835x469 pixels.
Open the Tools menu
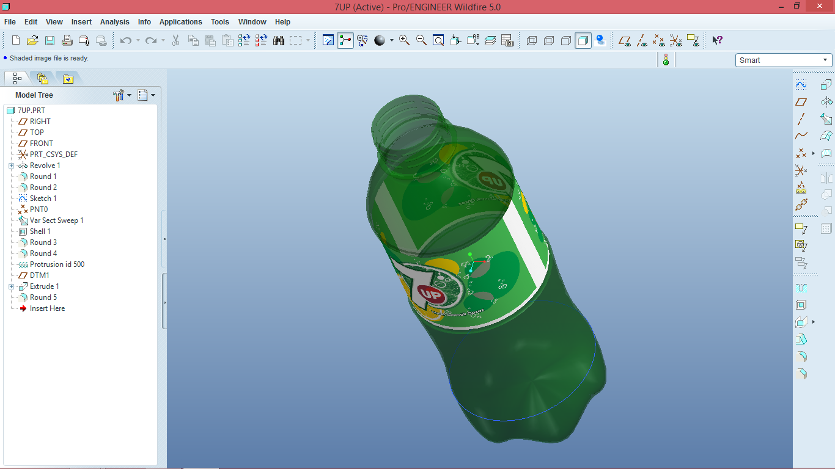220,22
